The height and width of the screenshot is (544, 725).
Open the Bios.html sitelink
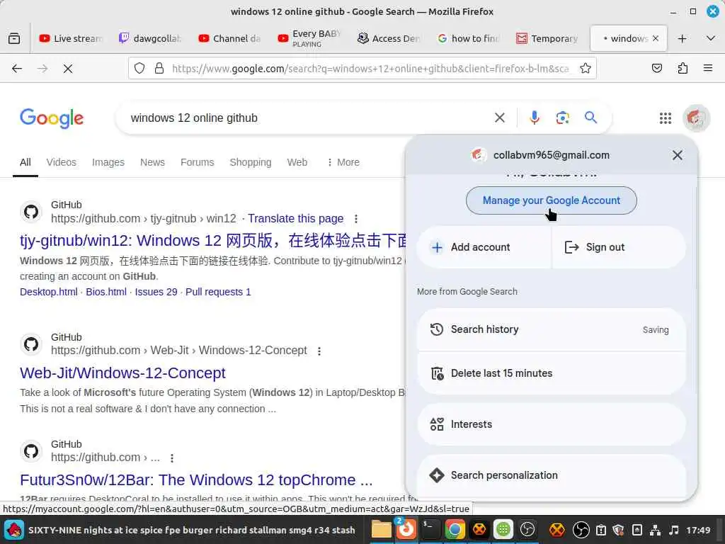(106, 292)
